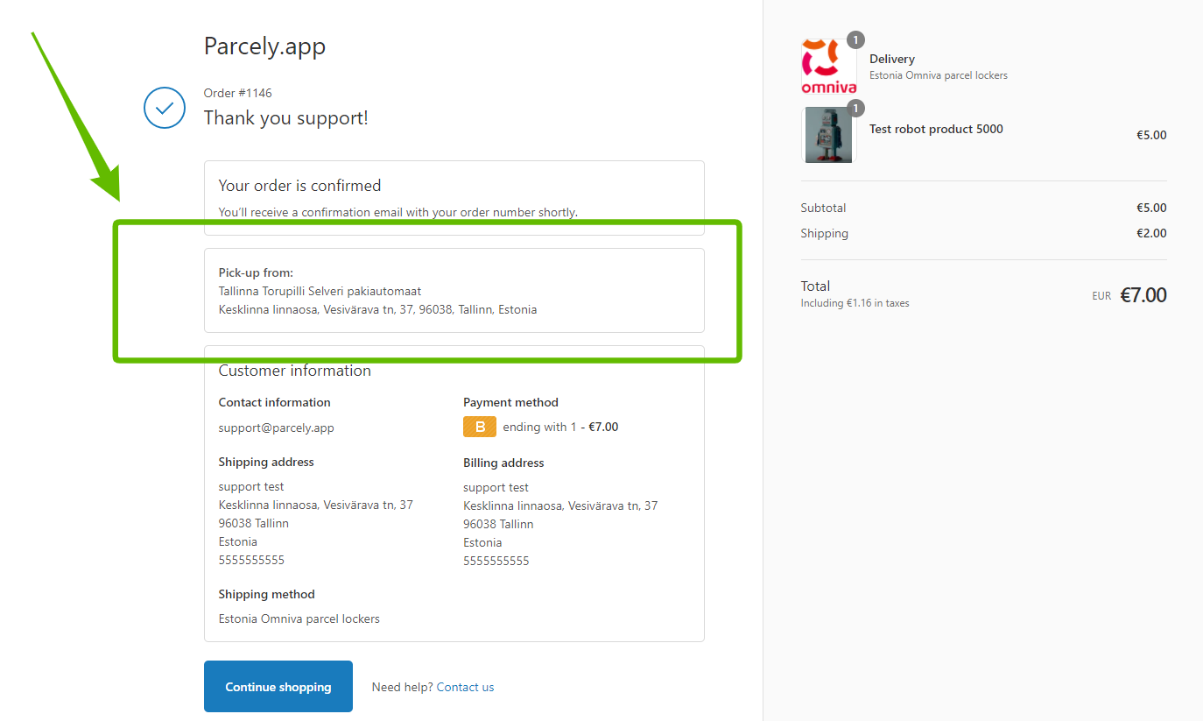Image resolution: width=1203 pixels, height=721 pixels.
Task: Click the 'Delivery' item title in summary
Action: (x=892, y=59)
